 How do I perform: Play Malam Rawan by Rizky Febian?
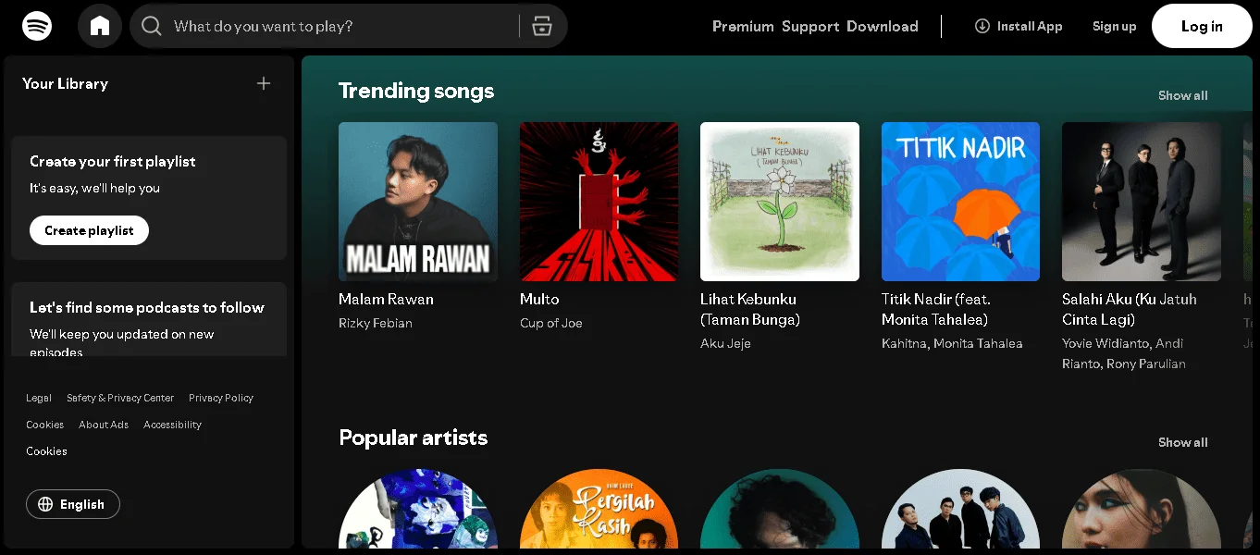point(417,202)
